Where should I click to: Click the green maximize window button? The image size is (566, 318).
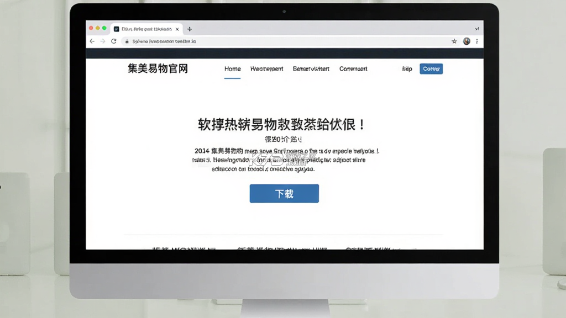(x=104, y=28)
